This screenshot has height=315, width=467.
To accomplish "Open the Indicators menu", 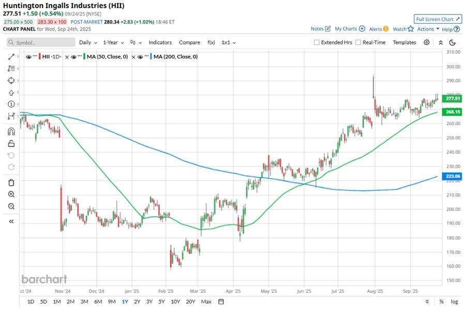I will (x=160, y=42).
